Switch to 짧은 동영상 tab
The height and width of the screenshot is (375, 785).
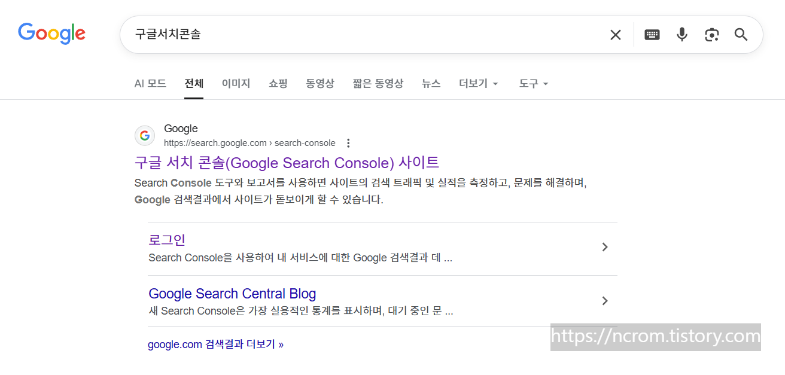tap(378, 84)
